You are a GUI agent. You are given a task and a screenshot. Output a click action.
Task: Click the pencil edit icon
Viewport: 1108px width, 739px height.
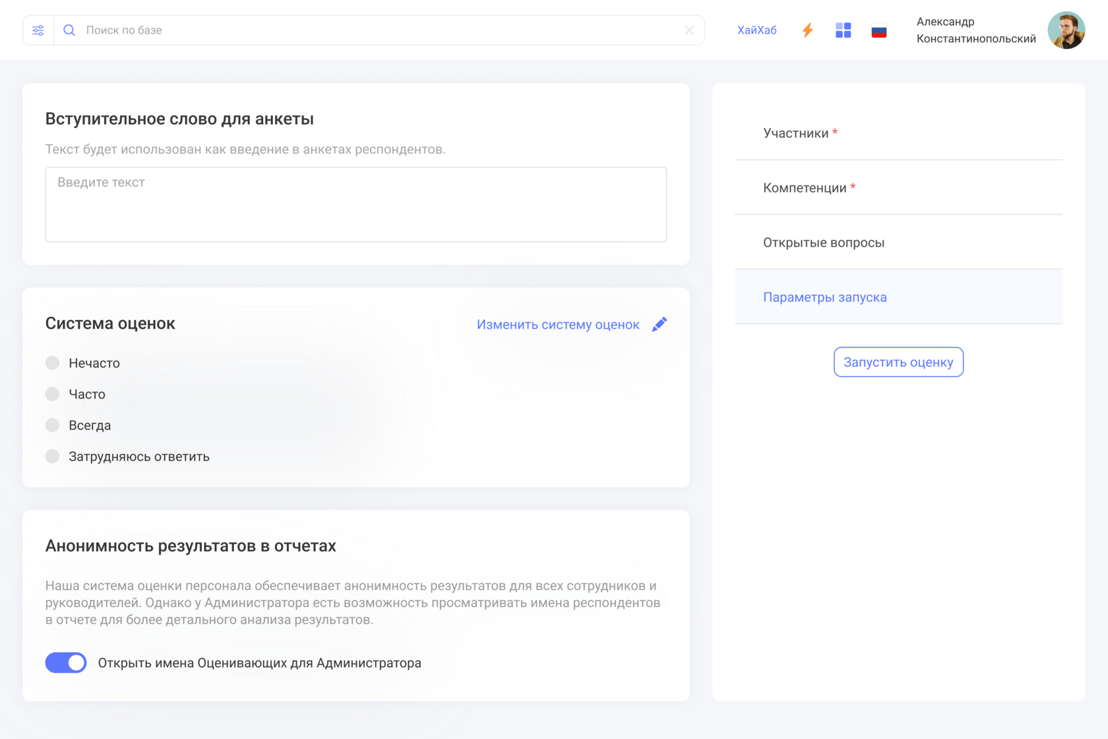tap(660, 324)
